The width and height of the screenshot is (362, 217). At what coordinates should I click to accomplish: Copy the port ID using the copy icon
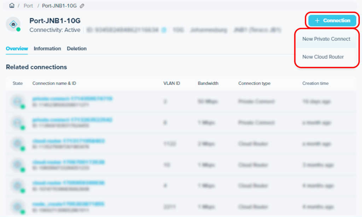point(164,30)
